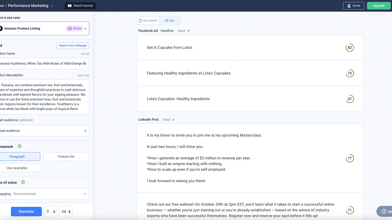Click into the product description text area
This screenshot has height=220, width=392.
[44, 97]
